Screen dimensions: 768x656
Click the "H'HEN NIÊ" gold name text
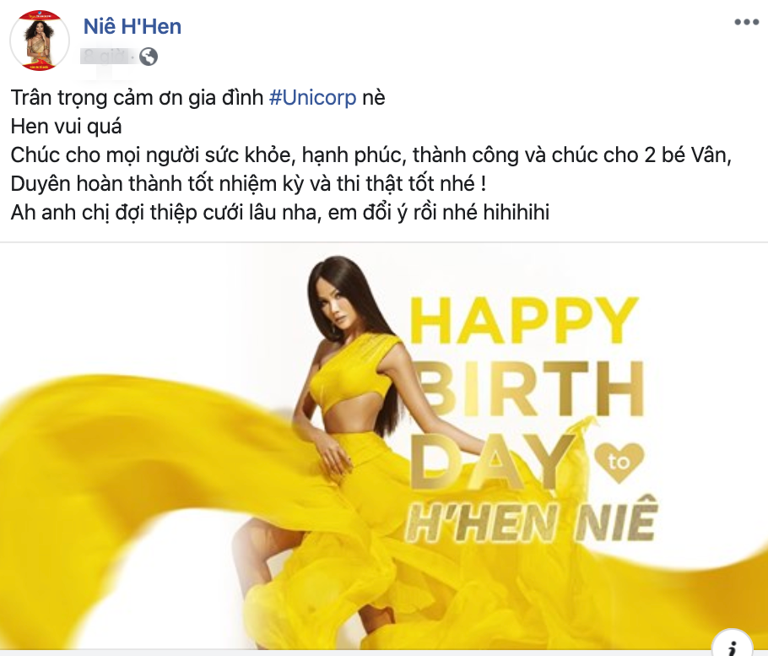coord(532,523)
